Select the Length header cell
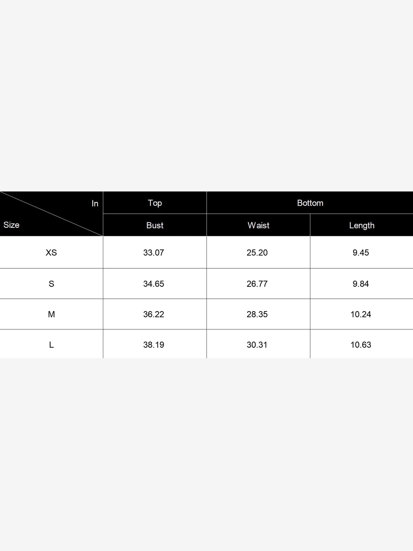 pos(362,225)
